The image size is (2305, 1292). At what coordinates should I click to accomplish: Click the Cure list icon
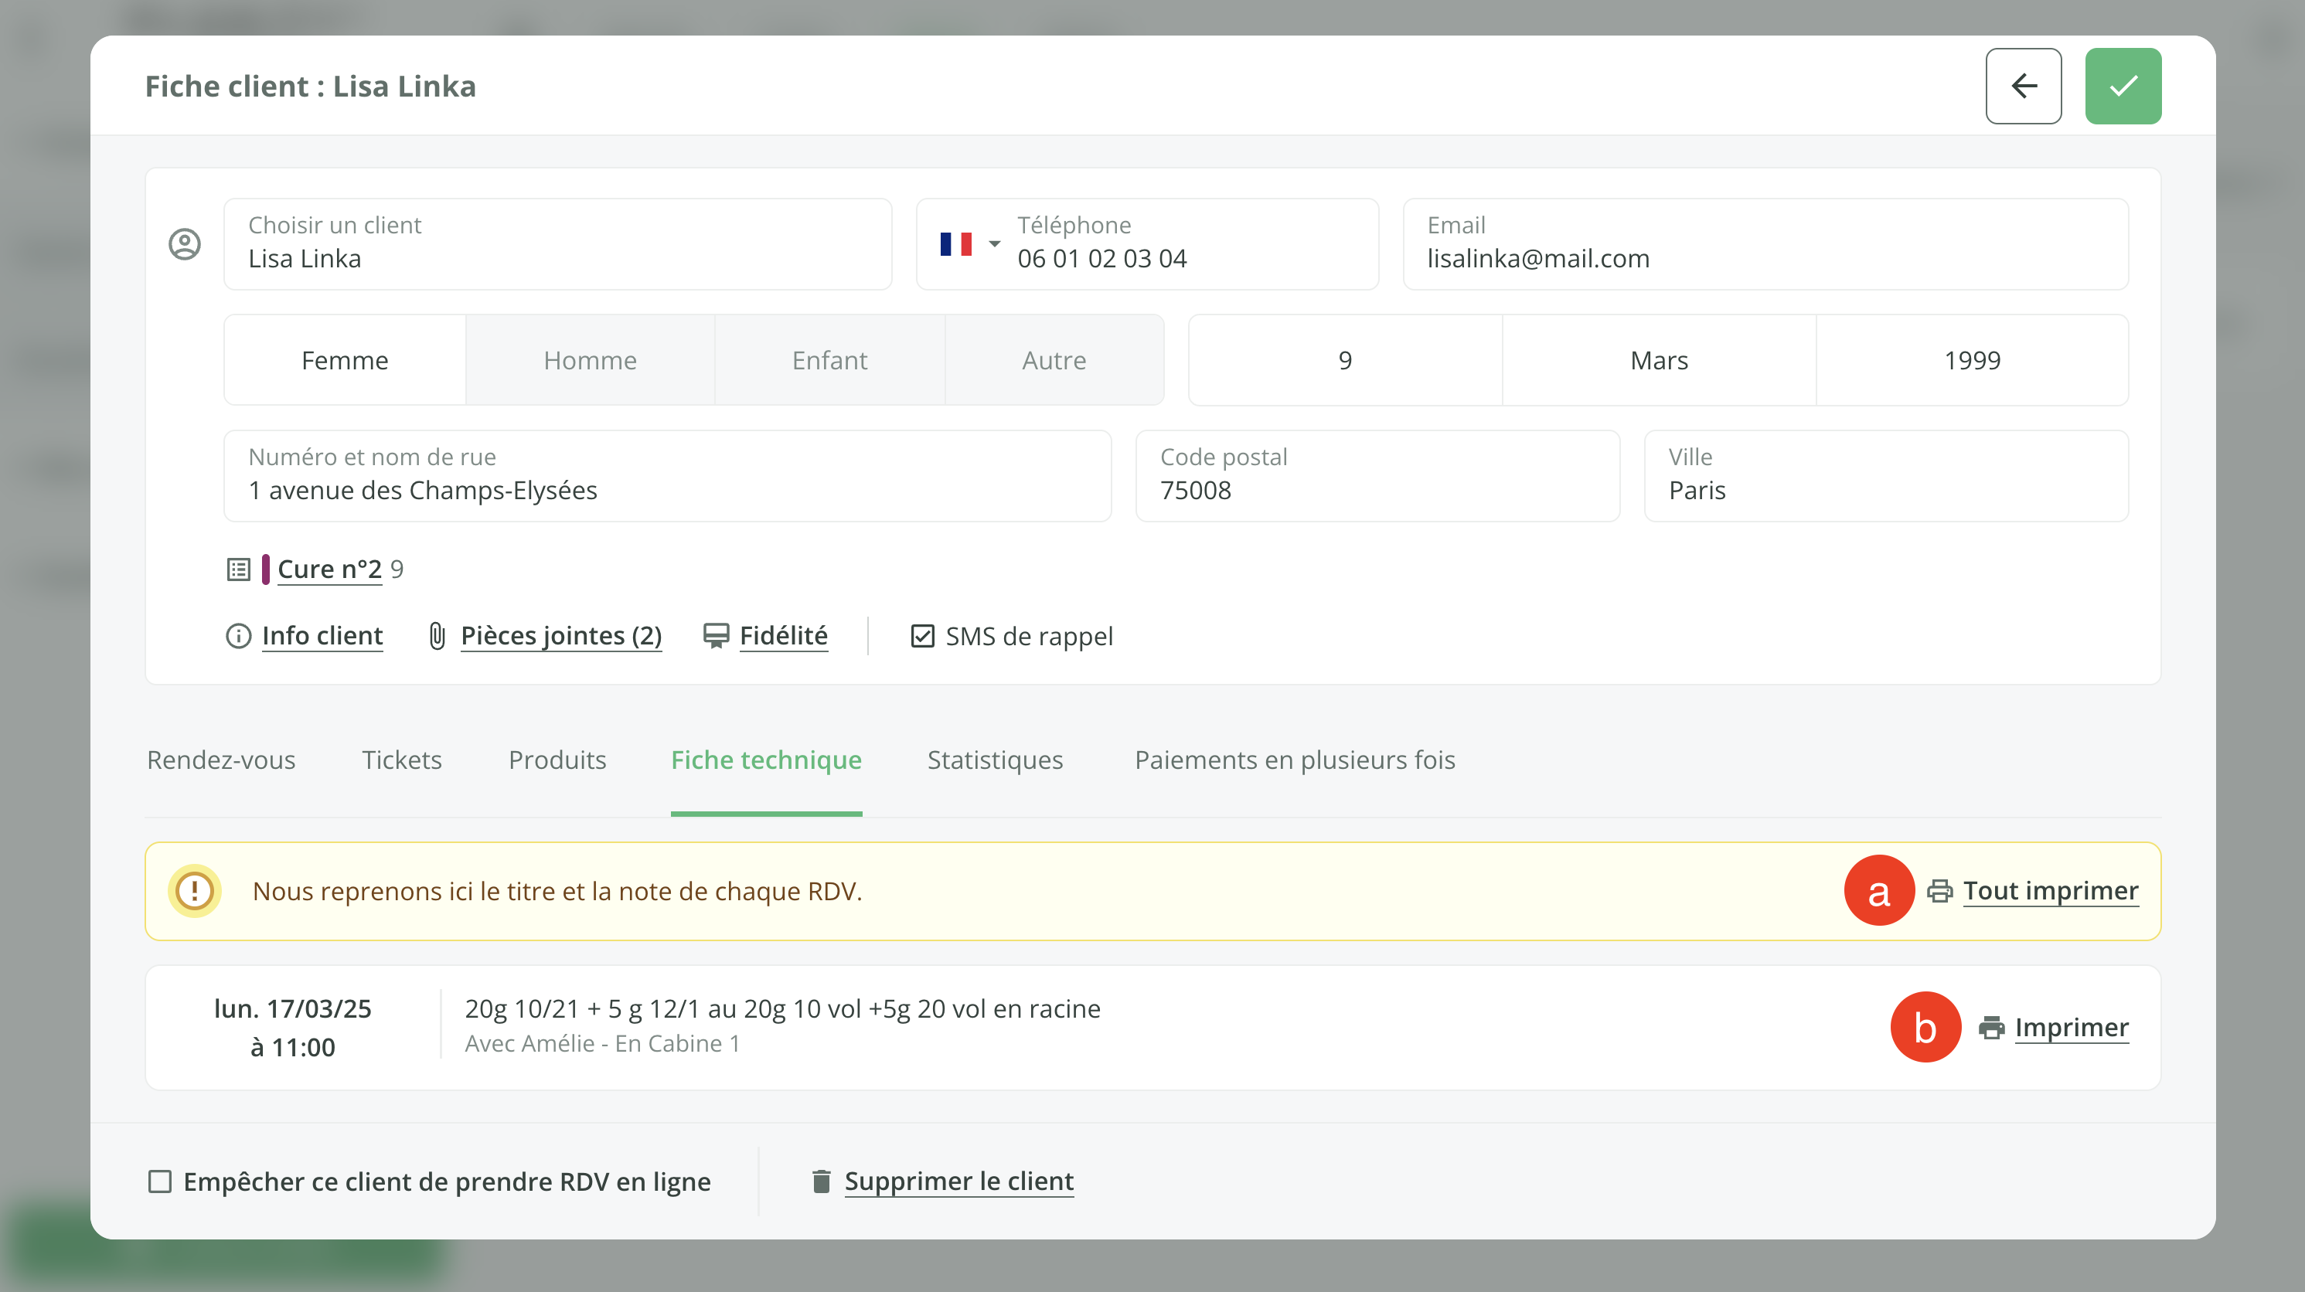point(238,569)
